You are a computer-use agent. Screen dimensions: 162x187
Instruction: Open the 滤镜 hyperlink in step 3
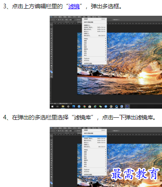click(x=74, y=6)
